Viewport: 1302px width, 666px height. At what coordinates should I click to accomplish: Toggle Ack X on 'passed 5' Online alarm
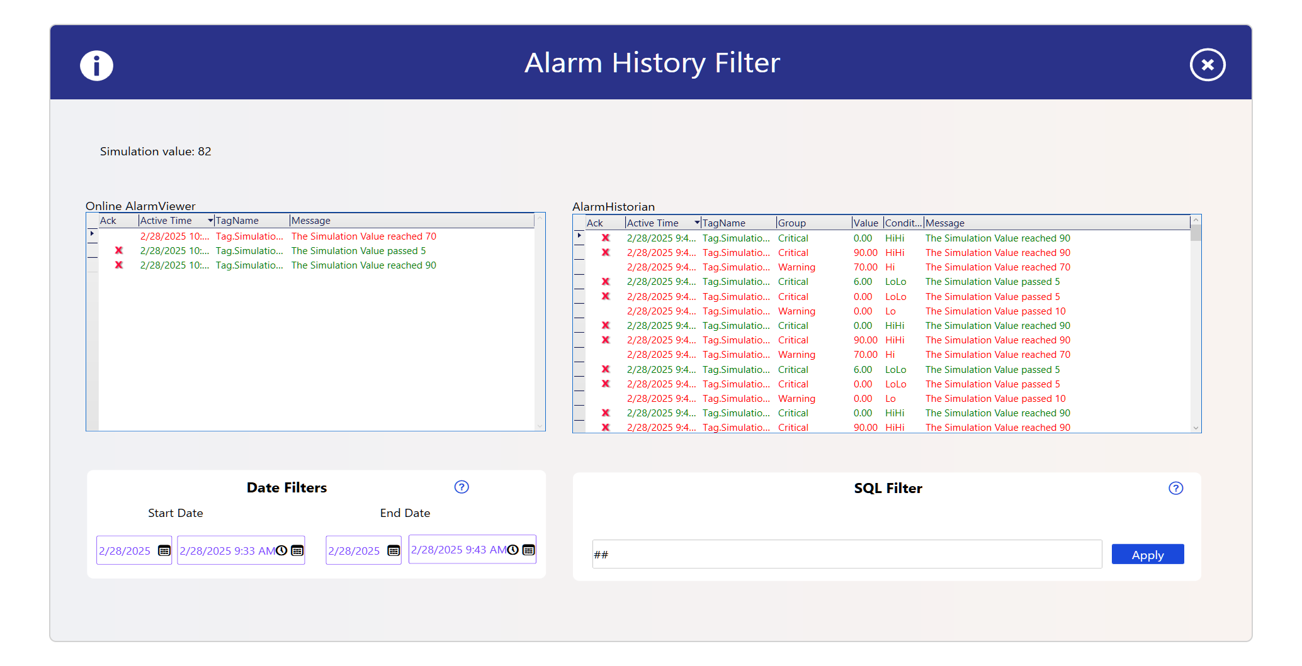[x=118, y=251]
